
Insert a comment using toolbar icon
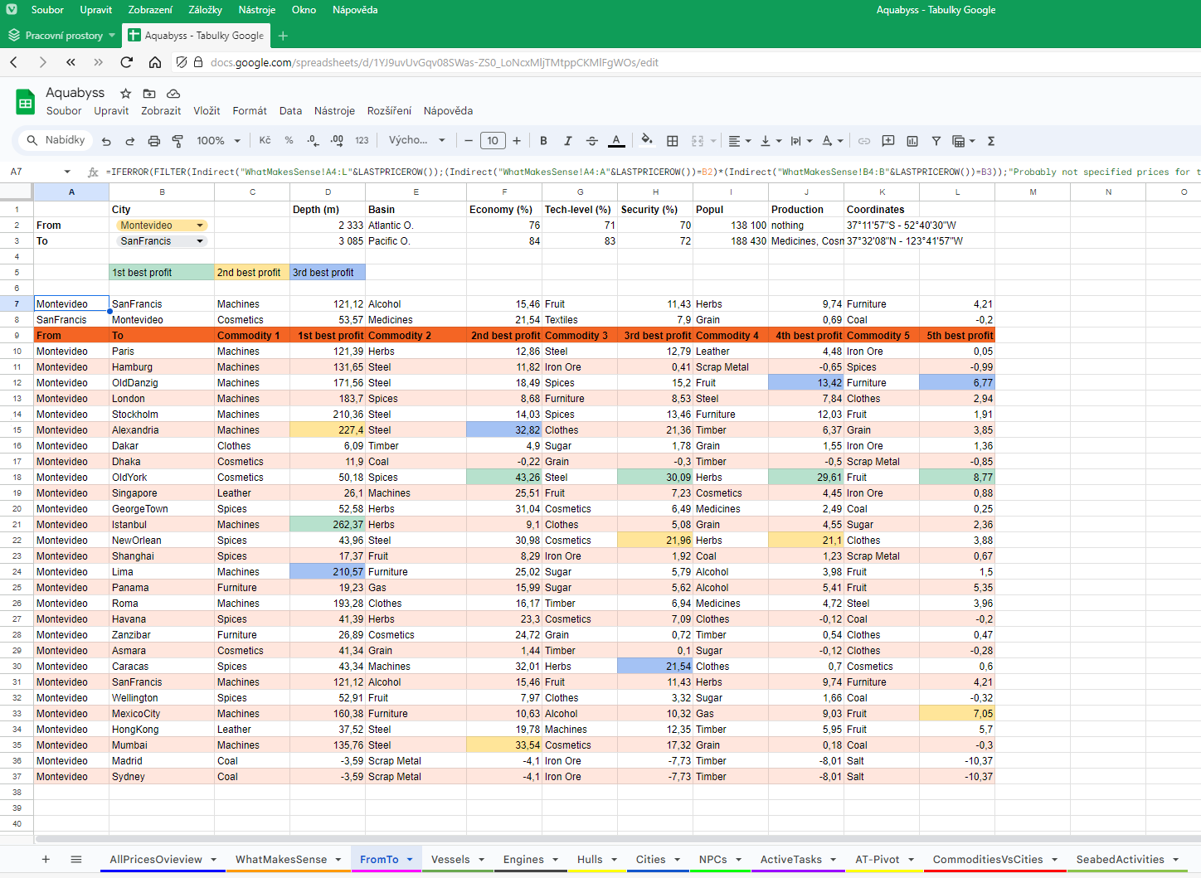coord(888,141)
